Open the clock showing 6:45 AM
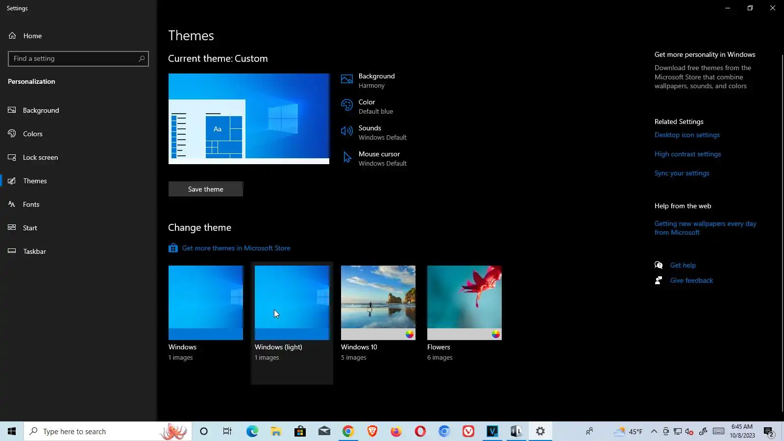Image resolution: width=784 pixels, height=441 pixels. tap(742, 431)
